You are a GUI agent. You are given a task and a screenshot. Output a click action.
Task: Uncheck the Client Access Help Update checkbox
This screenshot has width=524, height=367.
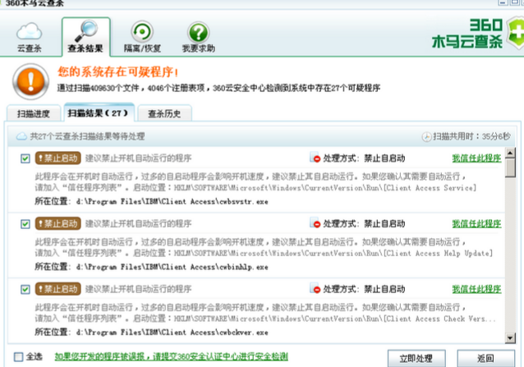point(25,224)
